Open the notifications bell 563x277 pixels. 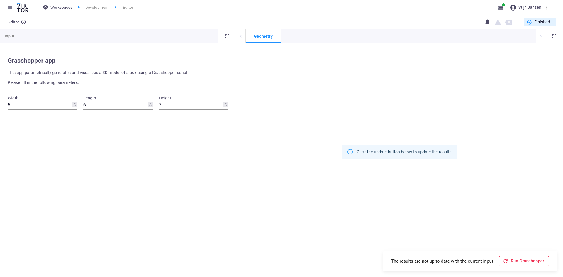click(x=487, y=22)
